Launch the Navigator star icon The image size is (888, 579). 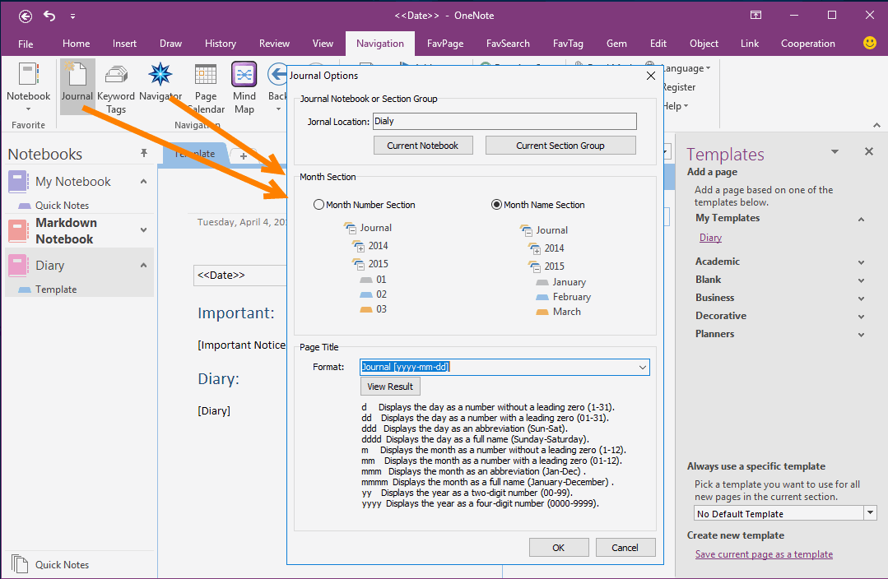tap(160, 74)
